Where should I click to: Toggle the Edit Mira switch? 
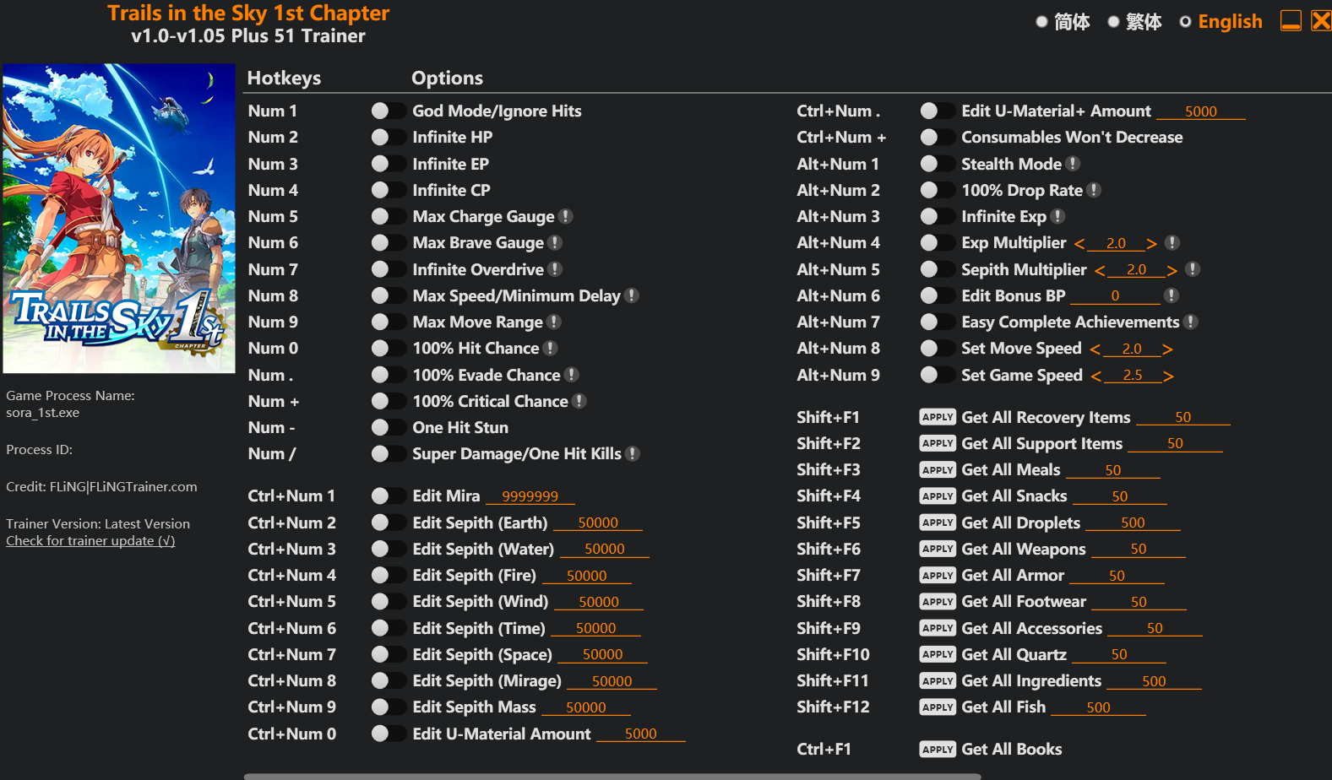(389, 496)
